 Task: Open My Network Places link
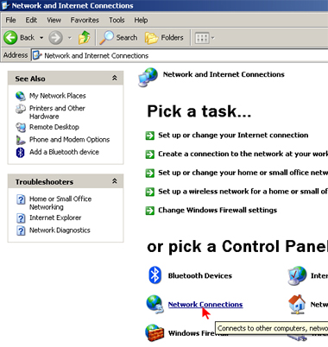(58, 96)
